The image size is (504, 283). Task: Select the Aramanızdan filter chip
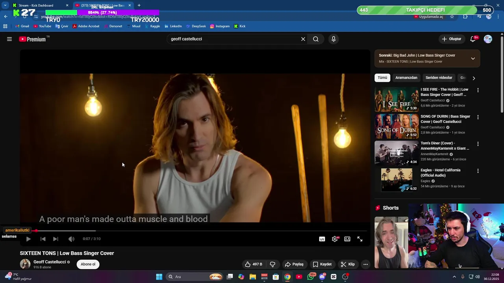(406, 78)
